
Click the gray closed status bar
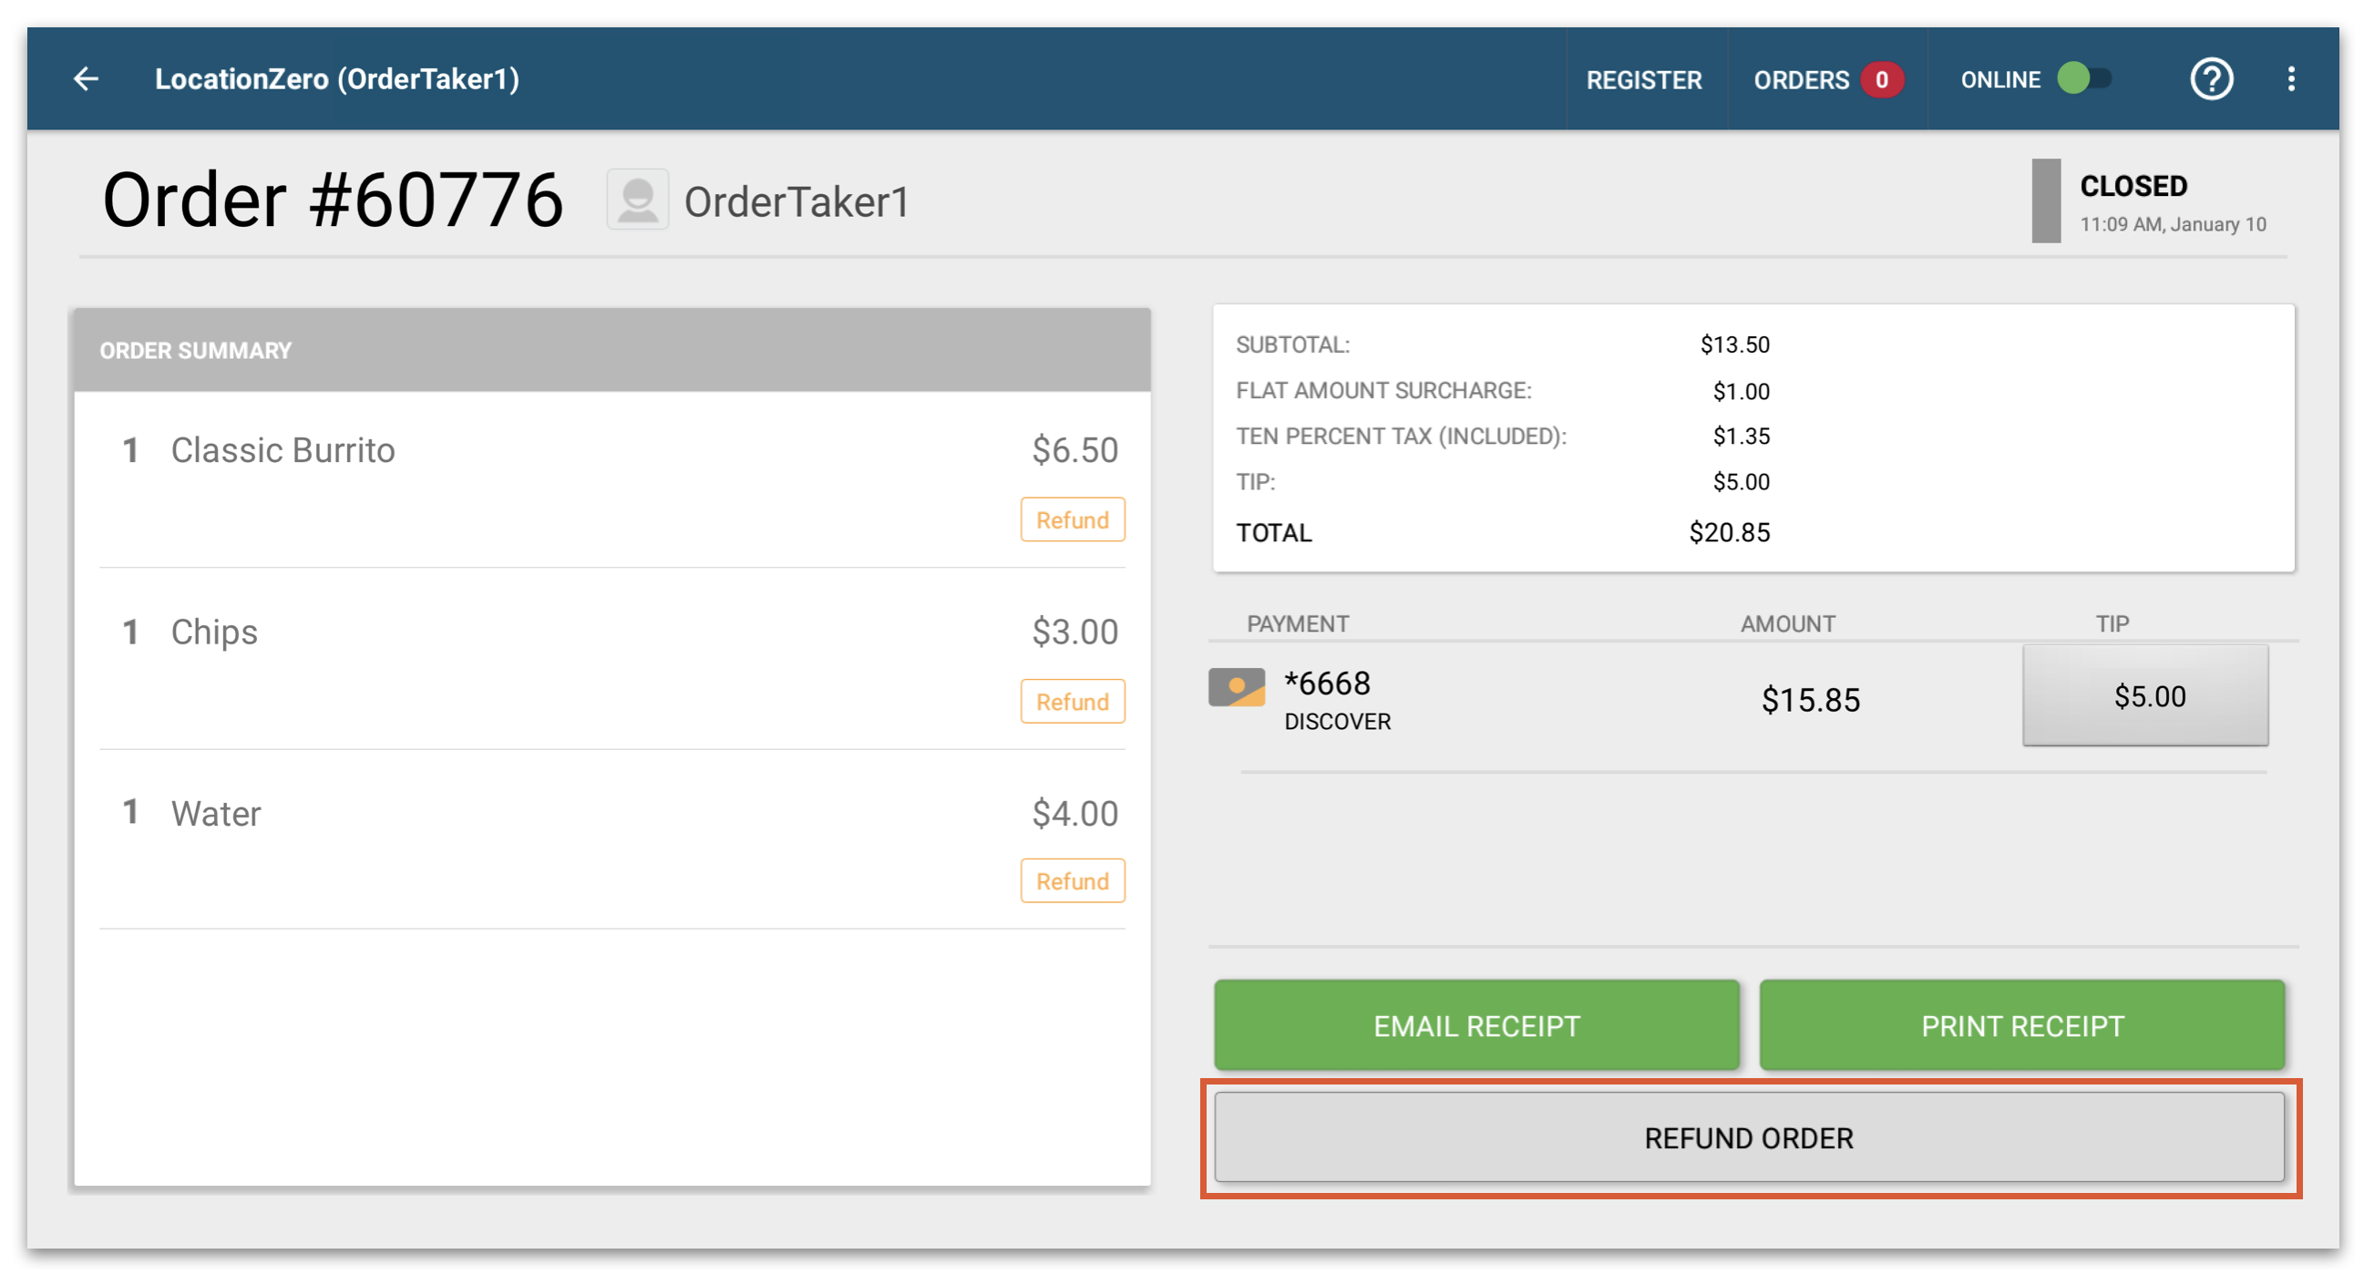[2045, 200]
